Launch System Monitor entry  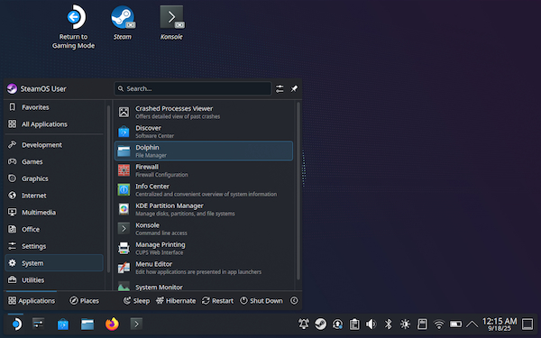tap(204, 287)
